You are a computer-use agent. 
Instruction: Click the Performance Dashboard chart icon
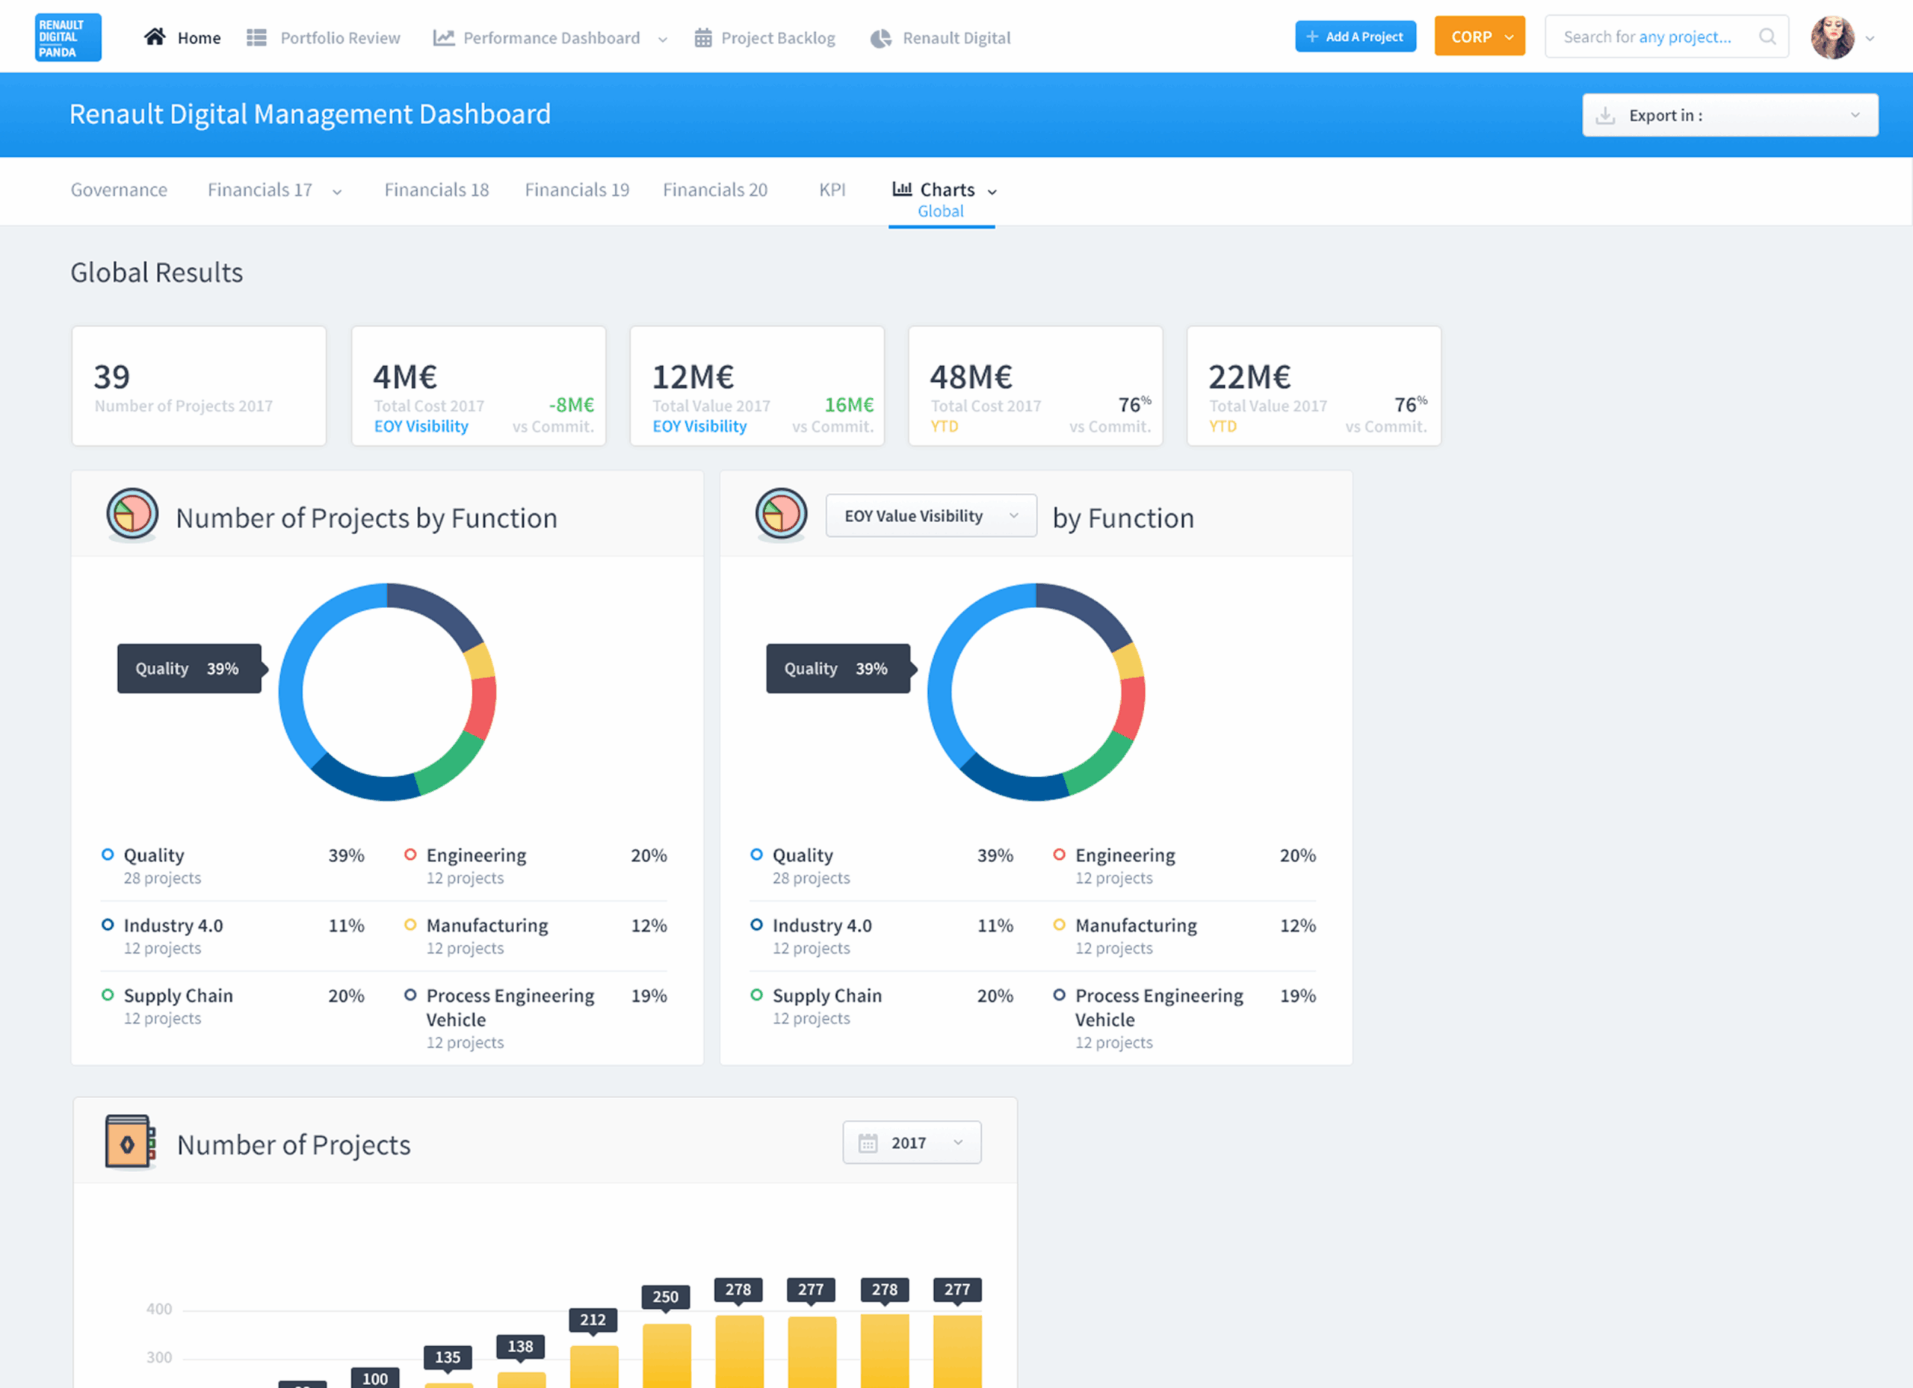444,38
